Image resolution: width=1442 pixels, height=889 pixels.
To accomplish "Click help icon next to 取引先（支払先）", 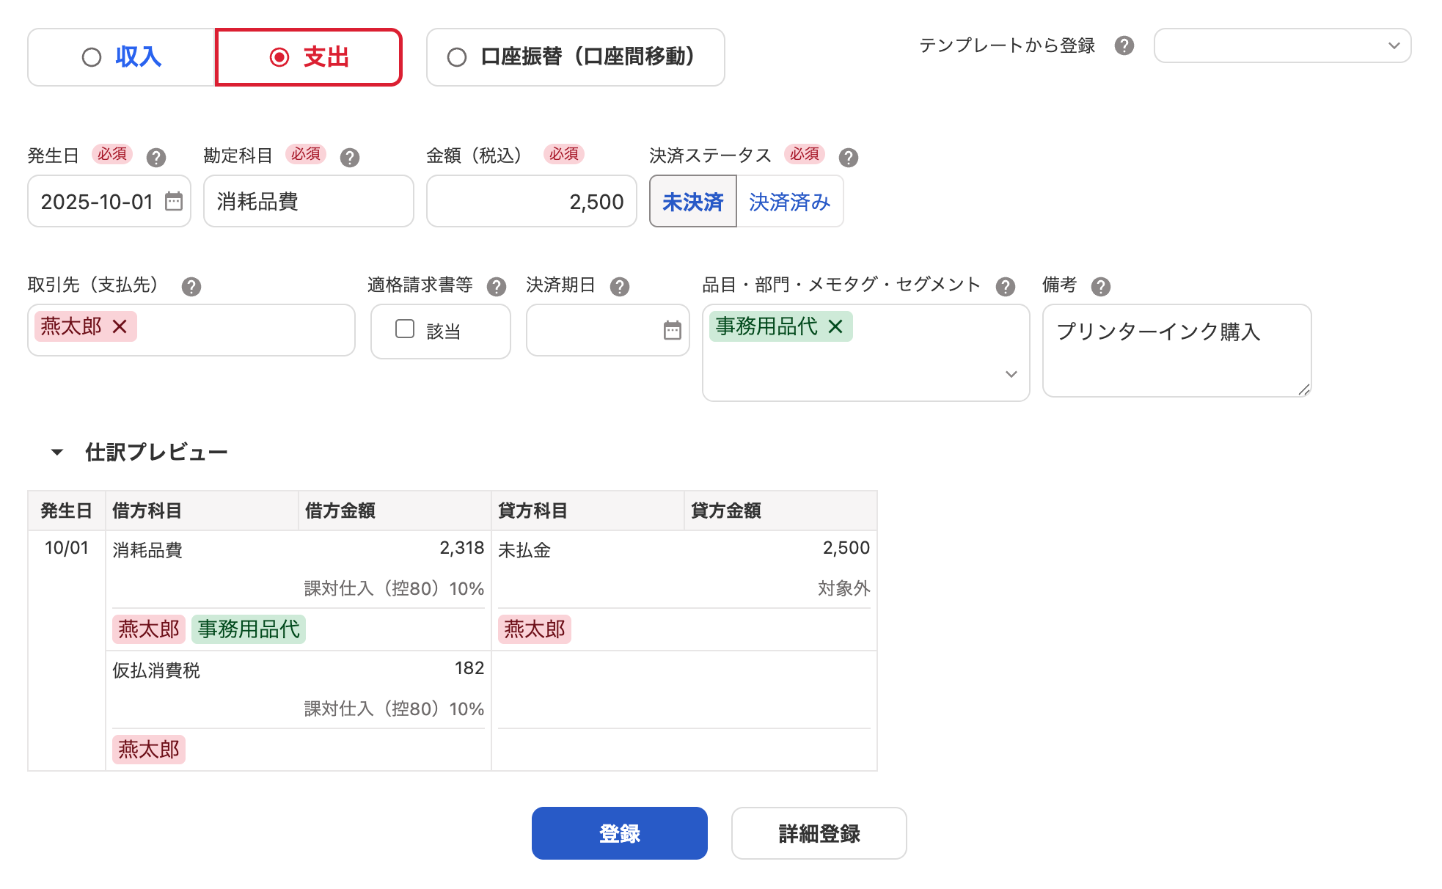I will pyautogui.click(x=191, y=286).
